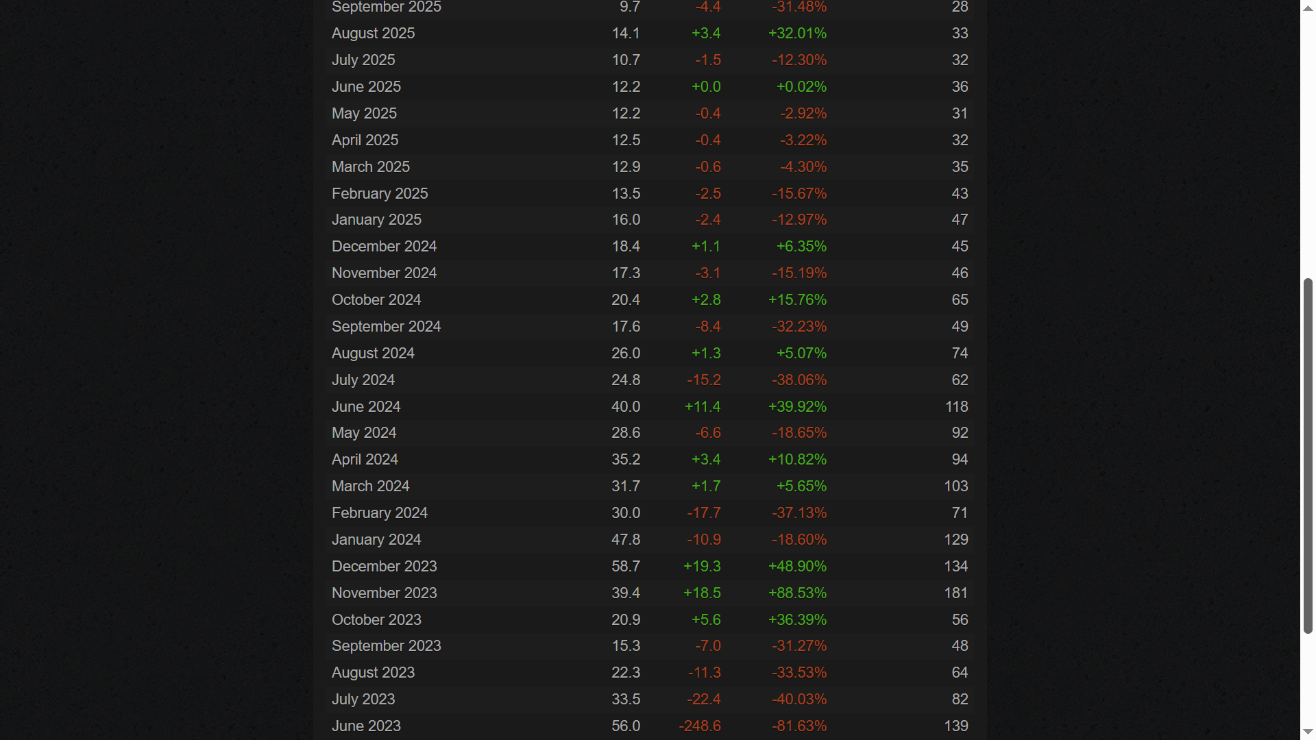The width and height of the screenshot is (1316, 740).
Task: Click the May 2025 month label
Action: [x=364, y=113]
